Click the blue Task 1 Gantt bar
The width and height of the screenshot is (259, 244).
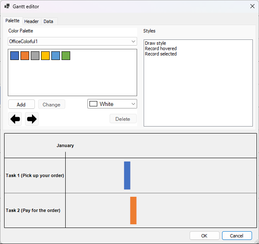[x=127, y=175]
